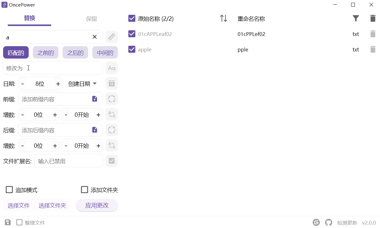The image size is (380, 228).
Task: Click the ruler icon beside the search field
Action: click(112, 37)
